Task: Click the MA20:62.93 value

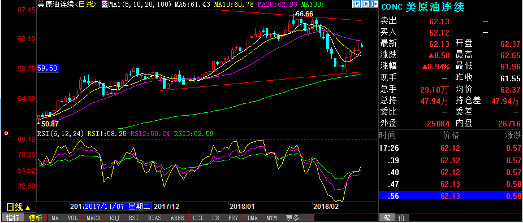Action: coord(278,5)
